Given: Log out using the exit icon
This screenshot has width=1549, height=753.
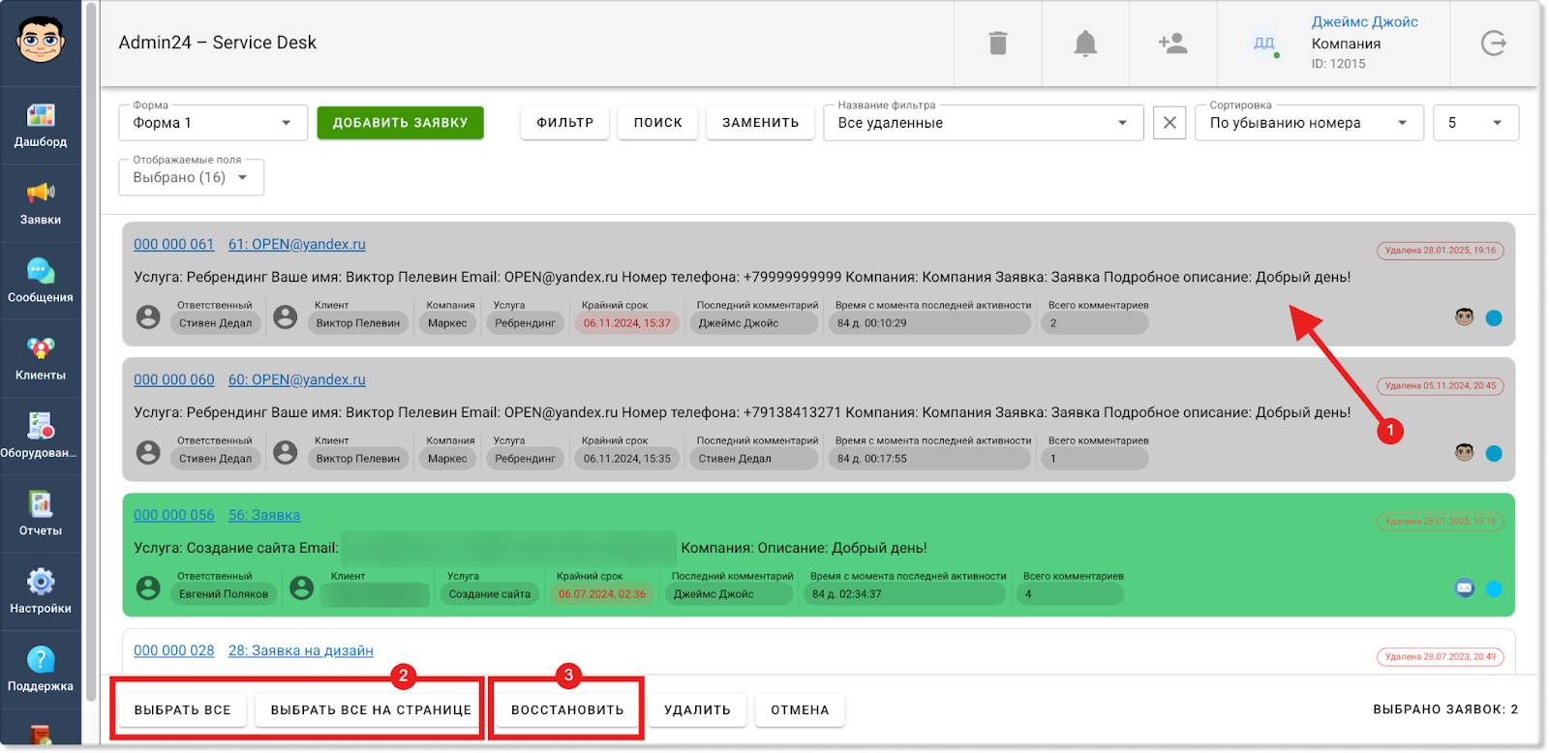Looking at the screenshot, I should [1494, 44].
